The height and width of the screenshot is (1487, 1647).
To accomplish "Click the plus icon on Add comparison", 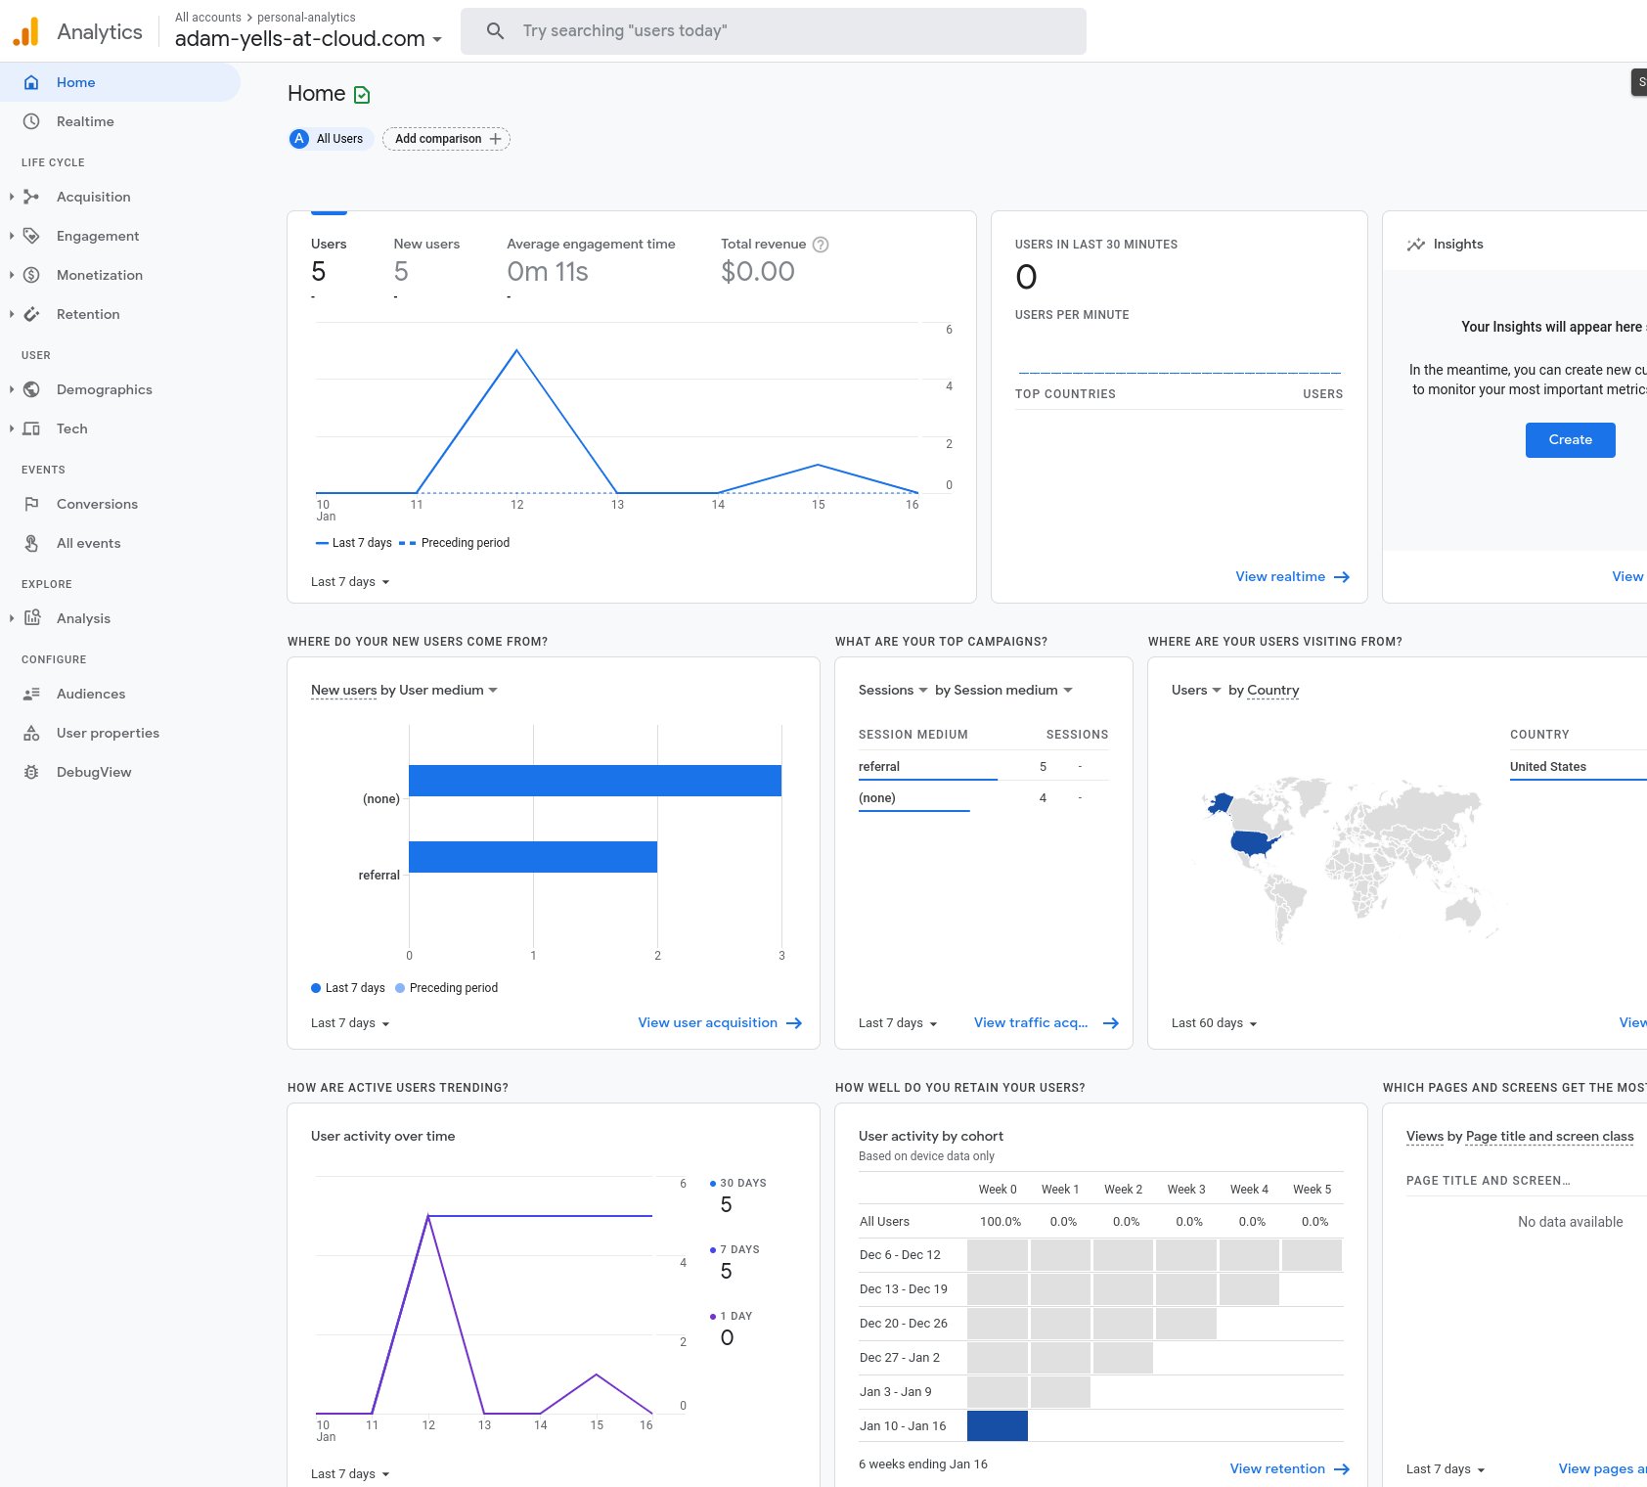I will 496,139.
